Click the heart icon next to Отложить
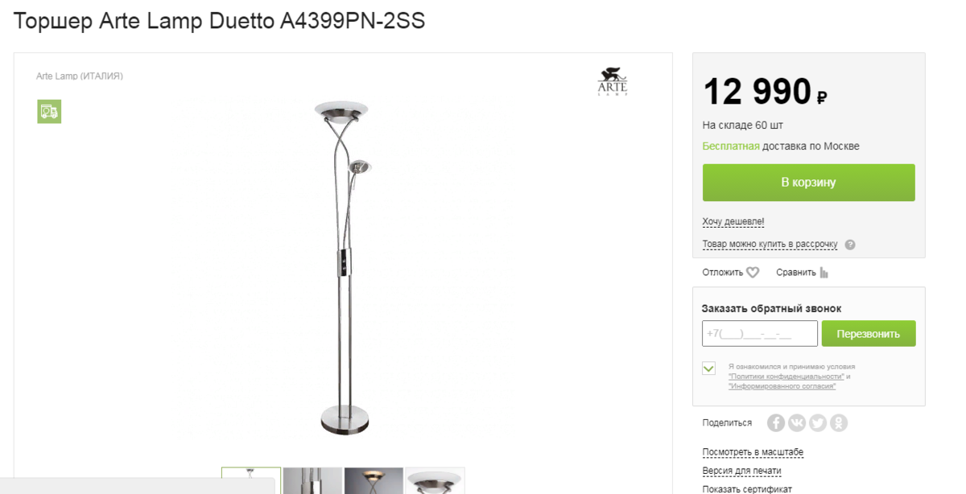This screenshot has width=966, height=494. [753, 273]
